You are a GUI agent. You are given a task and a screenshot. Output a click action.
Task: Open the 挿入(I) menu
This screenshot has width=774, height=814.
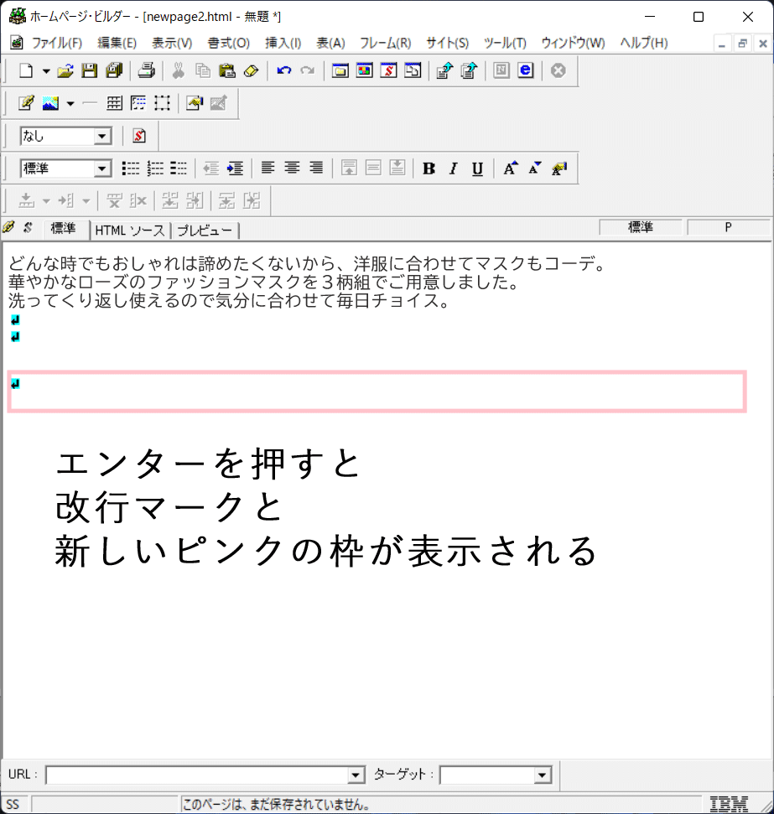coord(283,43)
